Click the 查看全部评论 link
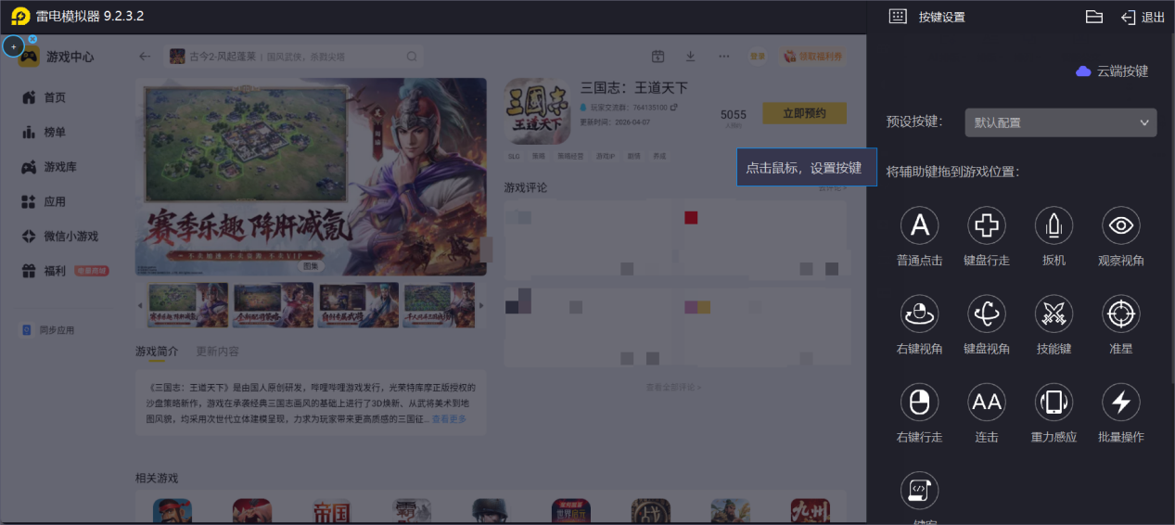This screenshot has width=1175, height=525. 674,387
